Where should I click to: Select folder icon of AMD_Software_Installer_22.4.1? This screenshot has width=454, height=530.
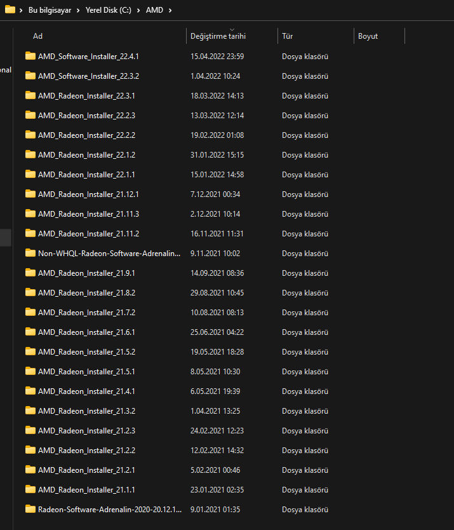click(30, 56)
